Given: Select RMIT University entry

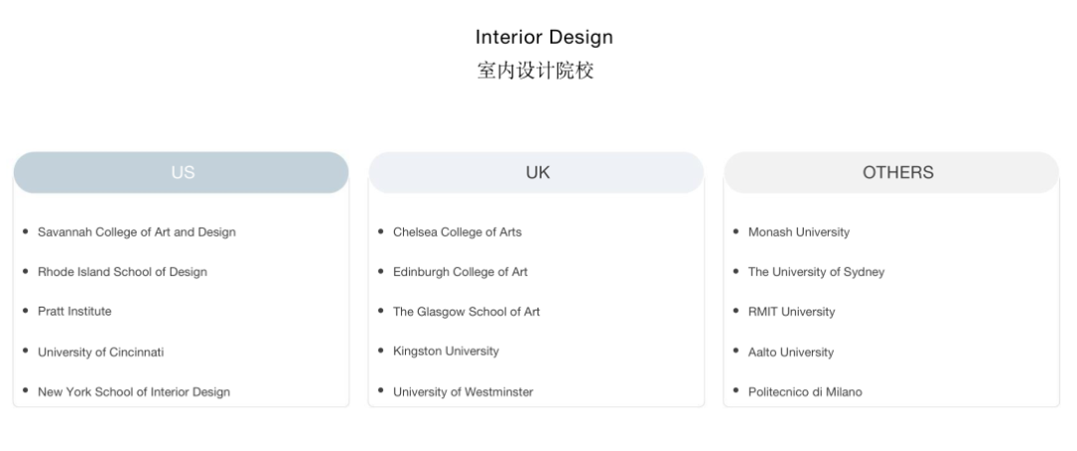Looking at the screenshot, I should coord(791,312).
